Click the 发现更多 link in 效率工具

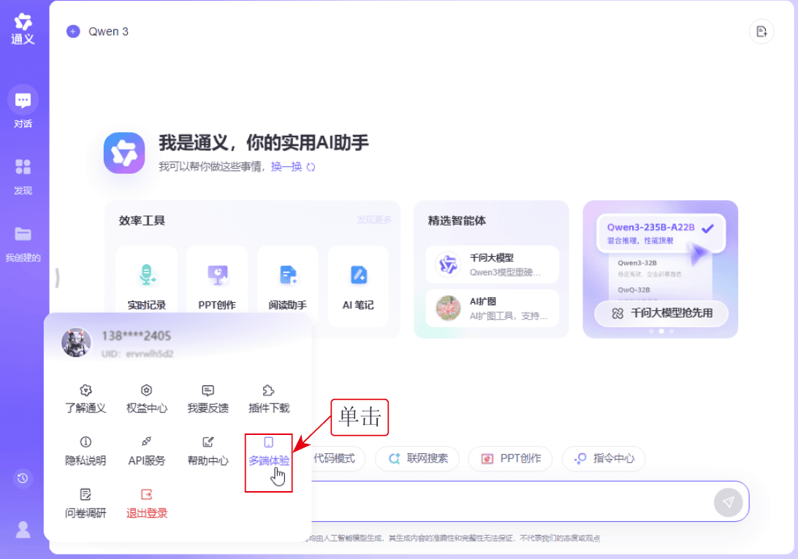tap(374, 220)
